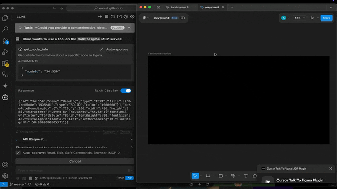This screenshot has height=189, width=337.
Task: Switch Cline to Act mode
Action: coord(130,178)
